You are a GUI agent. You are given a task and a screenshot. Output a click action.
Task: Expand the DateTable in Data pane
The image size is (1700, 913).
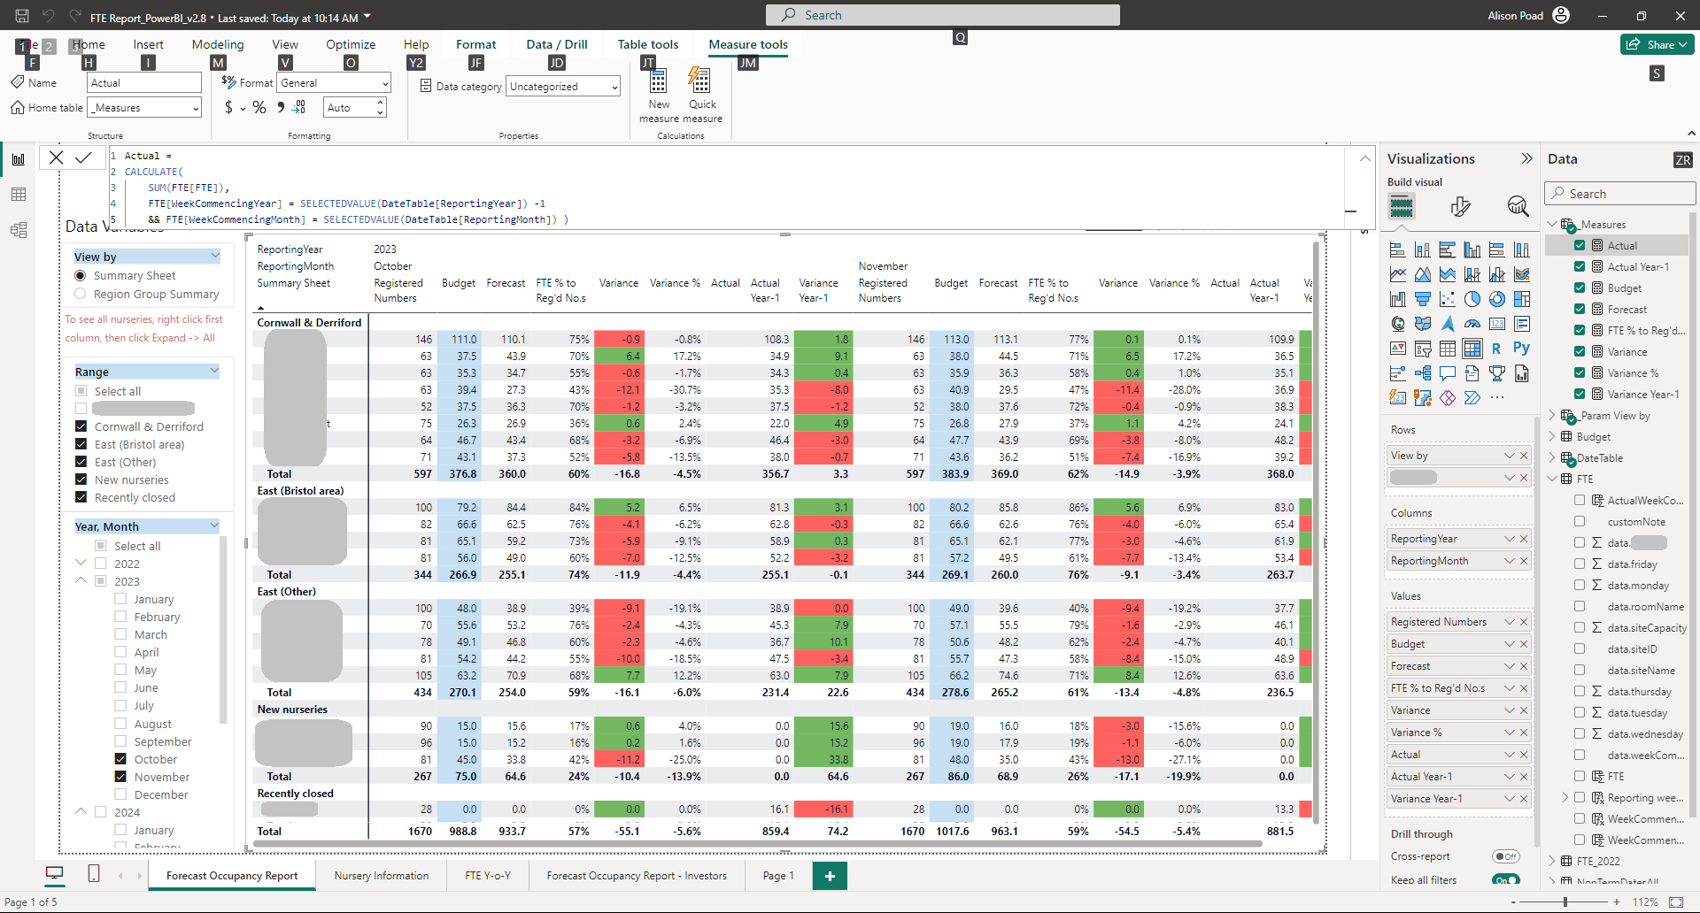[x=1552, y=458]
